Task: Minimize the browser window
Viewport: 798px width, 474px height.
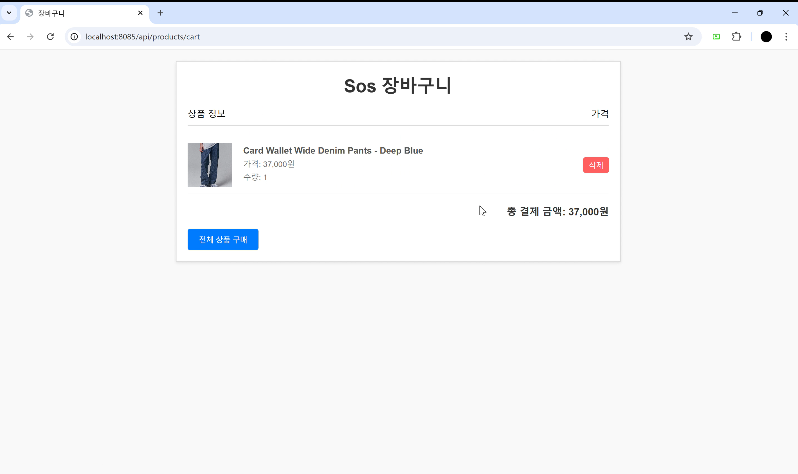Action: pos(735,13)
